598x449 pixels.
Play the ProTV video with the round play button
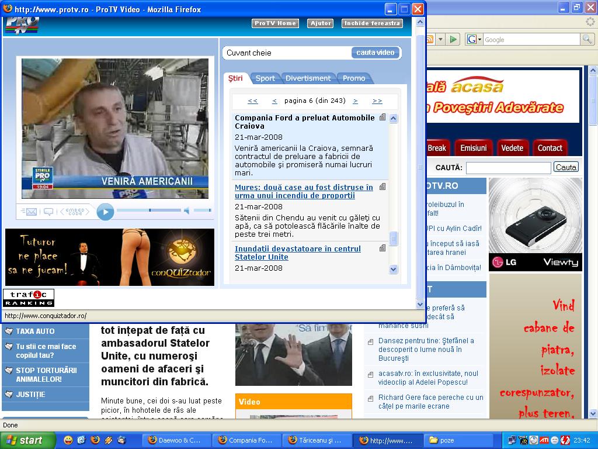[x=105, y=212]
